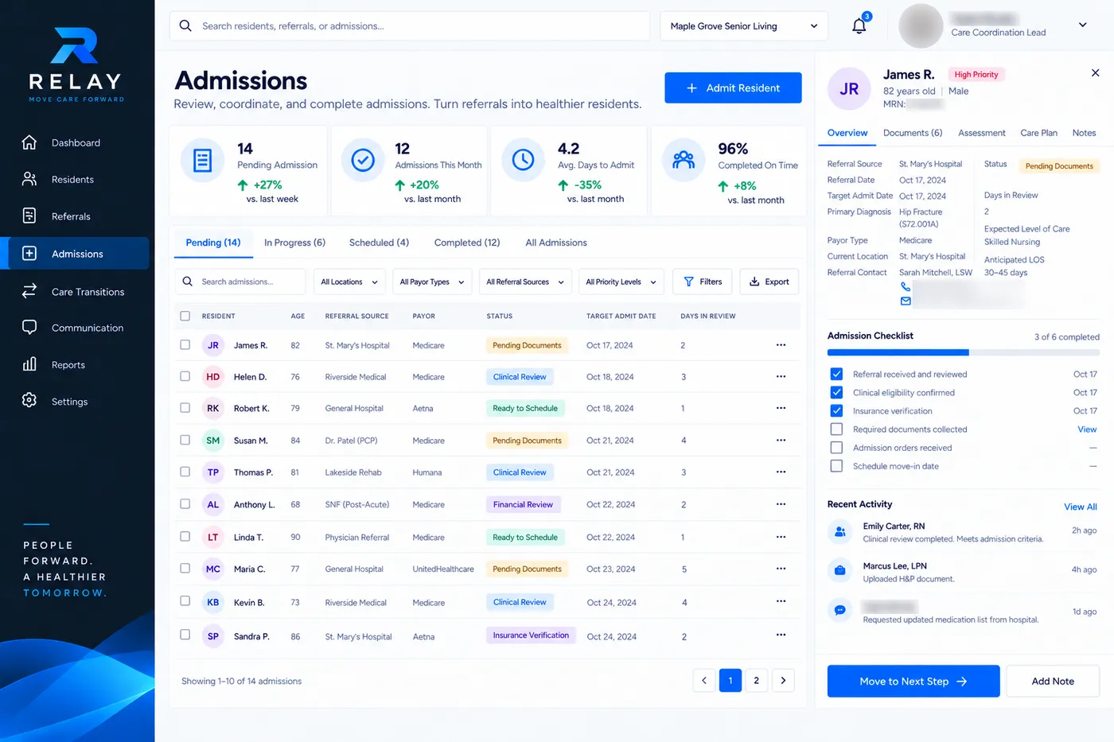Check 'Schedule move-in date' checklist item

click(x=836, y=466)
